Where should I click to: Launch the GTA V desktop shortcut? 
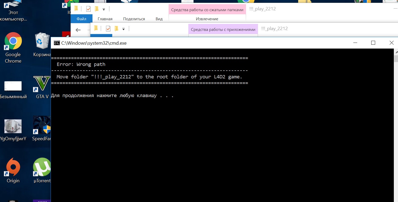point(42,84)
